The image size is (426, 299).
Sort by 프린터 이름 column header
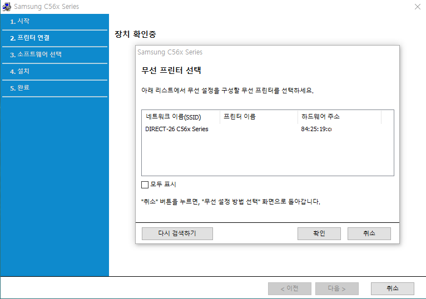(259, 117)
